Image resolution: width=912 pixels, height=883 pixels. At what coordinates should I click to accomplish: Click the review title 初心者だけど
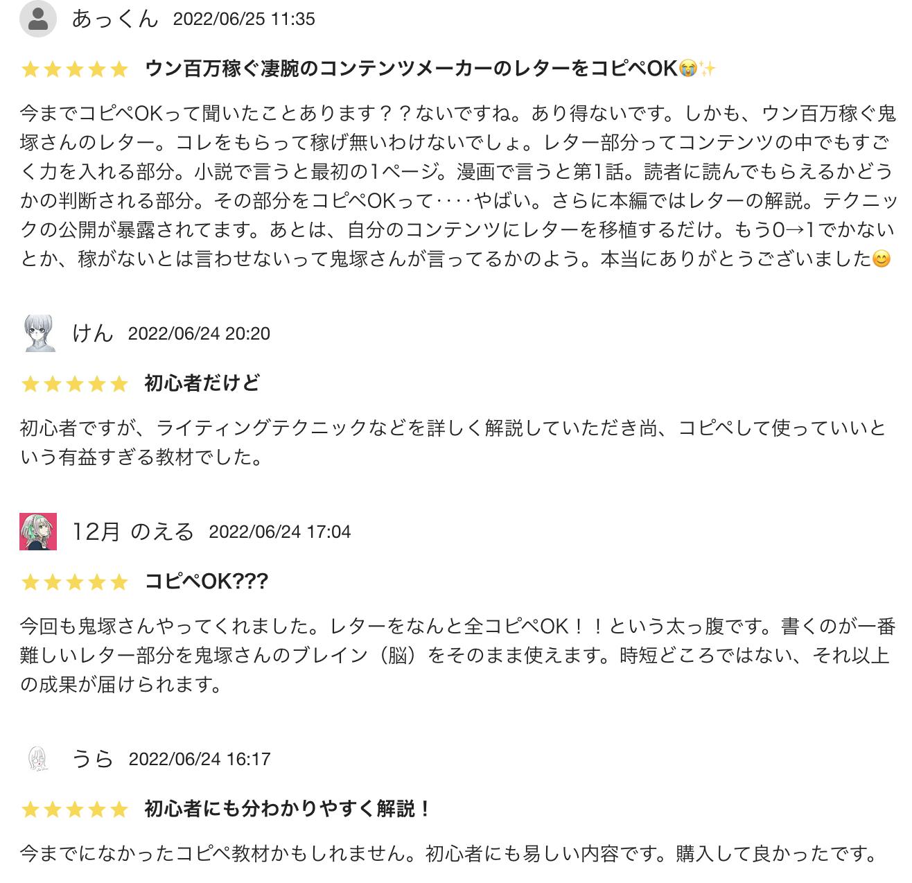202,383
